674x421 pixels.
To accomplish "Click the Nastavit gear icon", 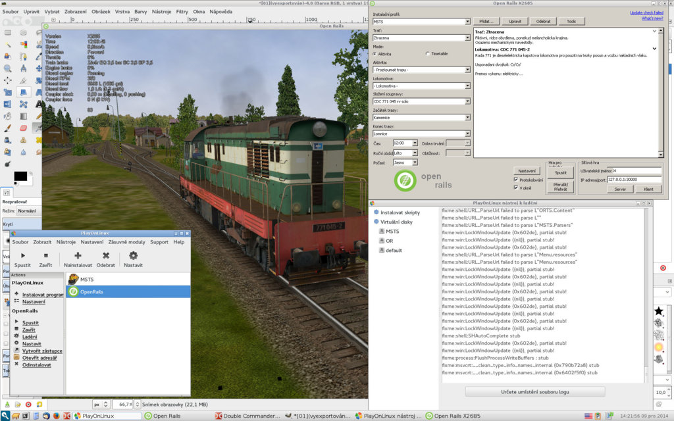I will 133,256.
